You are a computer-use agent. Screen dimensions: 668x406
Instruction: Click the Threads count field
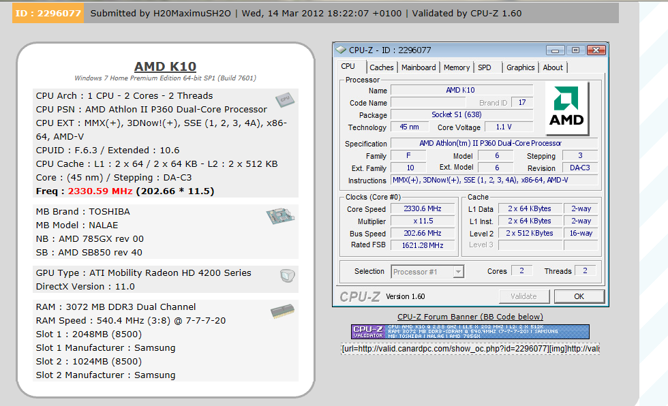[x=585, y=270]
